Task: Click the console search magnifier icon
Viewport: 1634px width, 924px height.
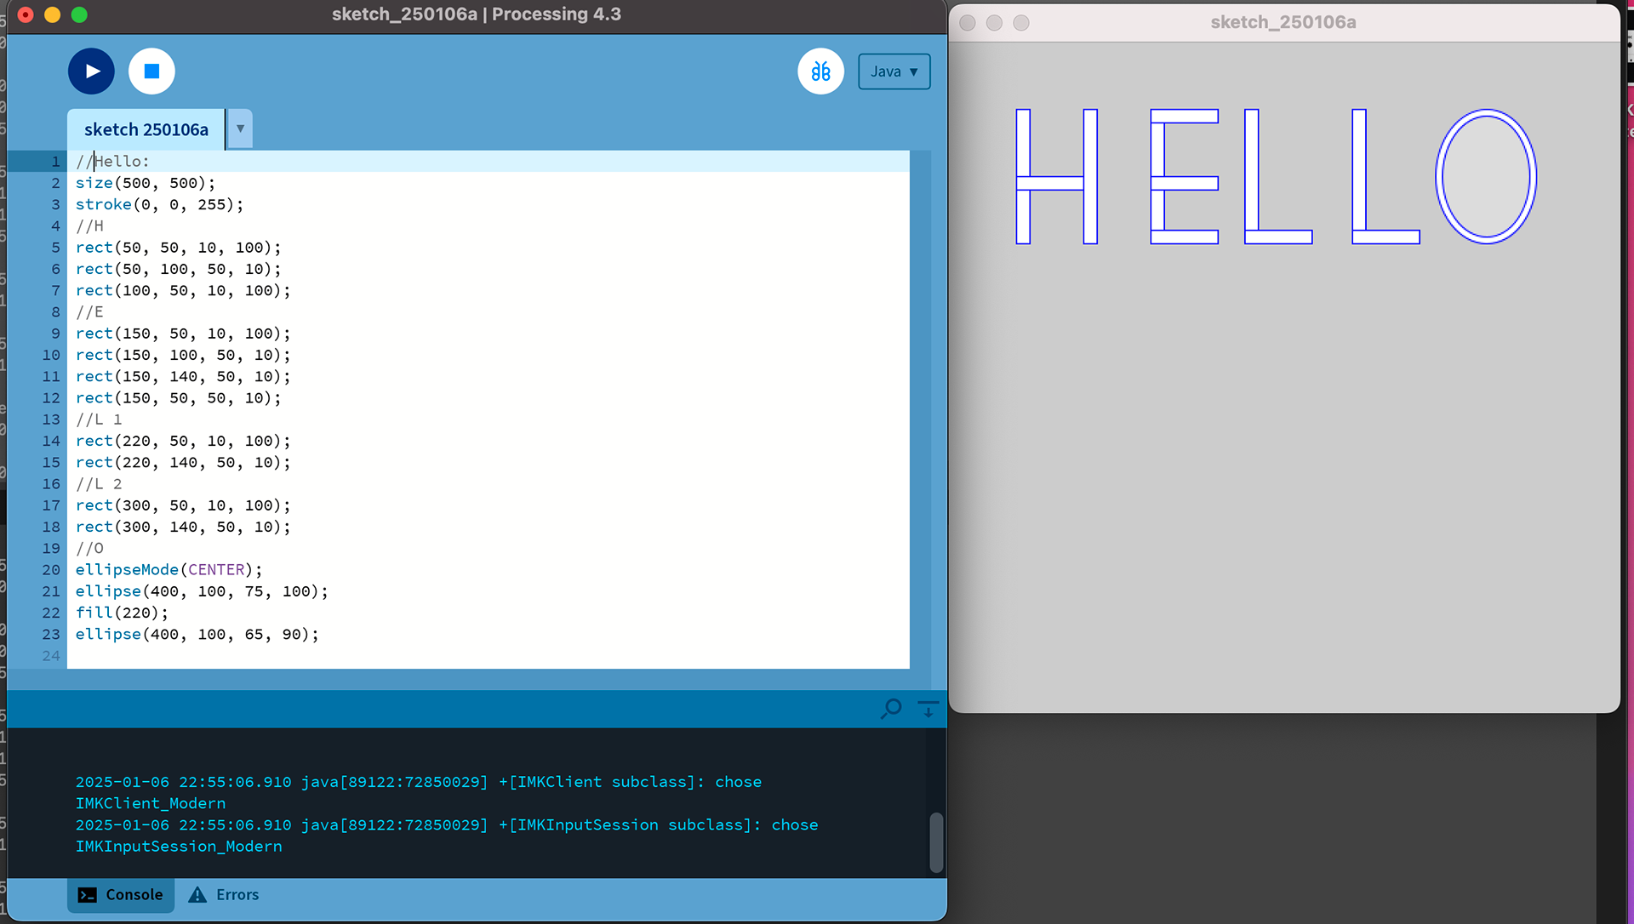Action: (891, 709)
